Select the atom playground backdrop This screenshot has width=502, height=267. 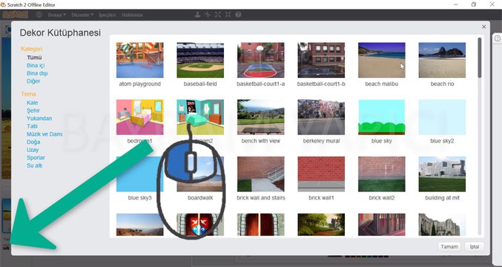pyautogui.click(x=140, y=60)
